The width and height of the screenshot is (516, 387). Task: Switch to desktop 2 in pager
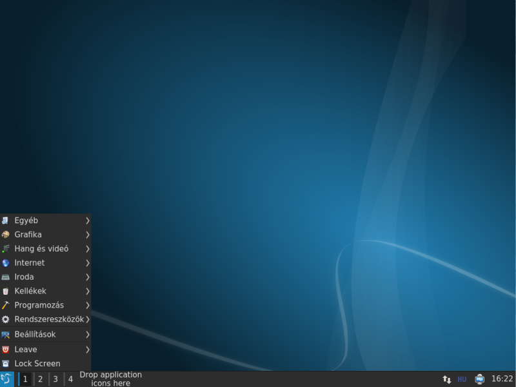click(x=40, y=379)
